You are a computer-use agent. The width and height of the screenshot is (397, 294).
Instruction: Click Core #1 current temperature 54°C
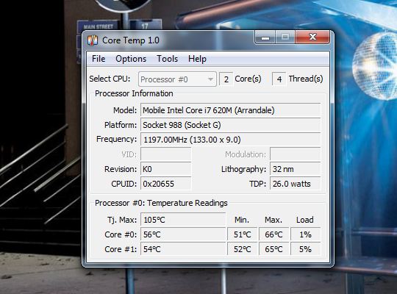pos(183,249)
